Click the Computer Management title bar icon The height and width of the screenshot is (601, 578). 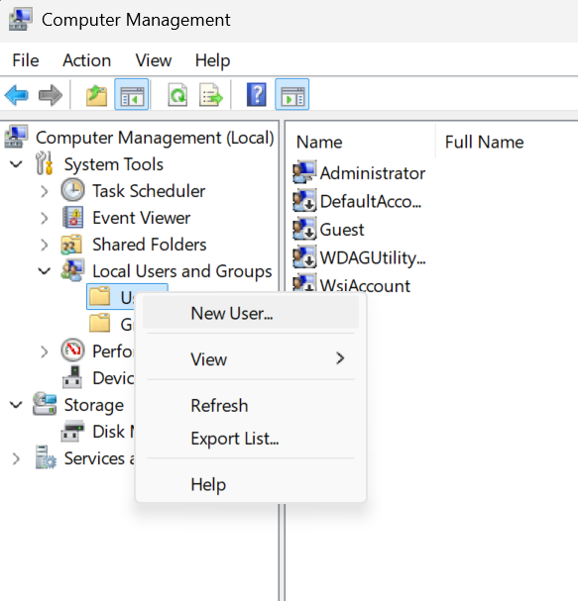pyautogui.click(x=20, y=19)
